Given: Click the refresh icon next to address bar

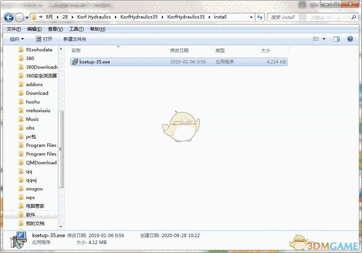Looking at the screenshot, I should [x=260, y=17].
